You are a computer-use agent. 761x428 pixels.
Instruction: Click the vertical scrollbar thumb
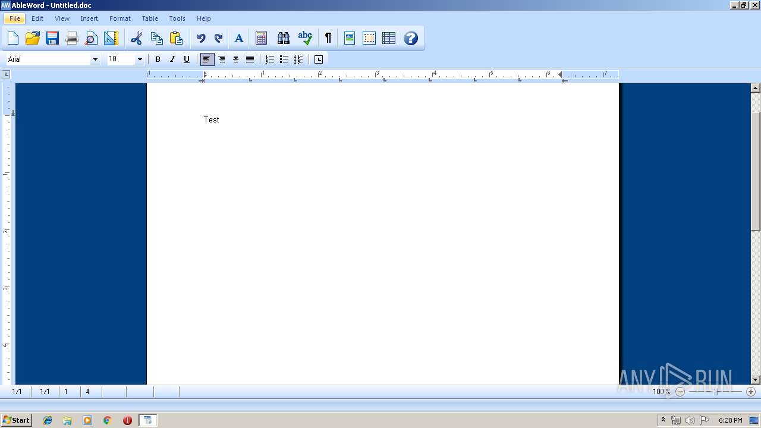tap(756, 171)
